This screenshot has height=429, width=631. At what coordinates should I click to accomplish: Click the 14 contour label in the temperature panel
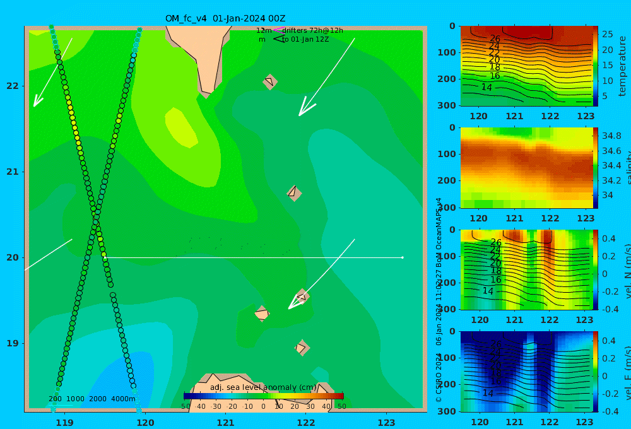487,87
